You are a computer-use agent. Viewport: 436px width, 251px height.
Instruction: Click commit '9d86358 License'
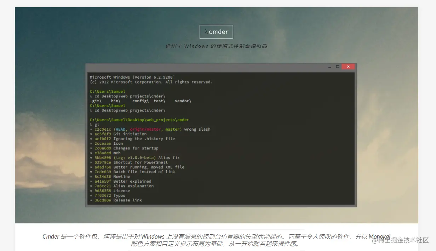click(110, 191)
